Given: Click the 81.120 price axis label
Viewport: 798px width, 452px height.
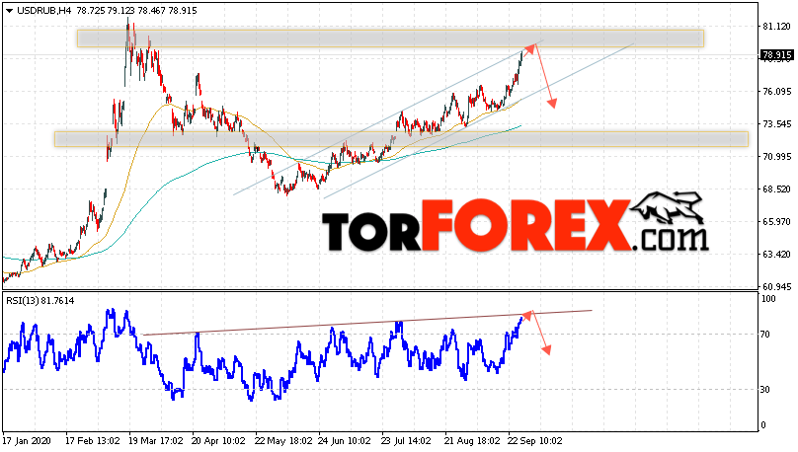Looking at the screenshot, I should coord(777,27).
